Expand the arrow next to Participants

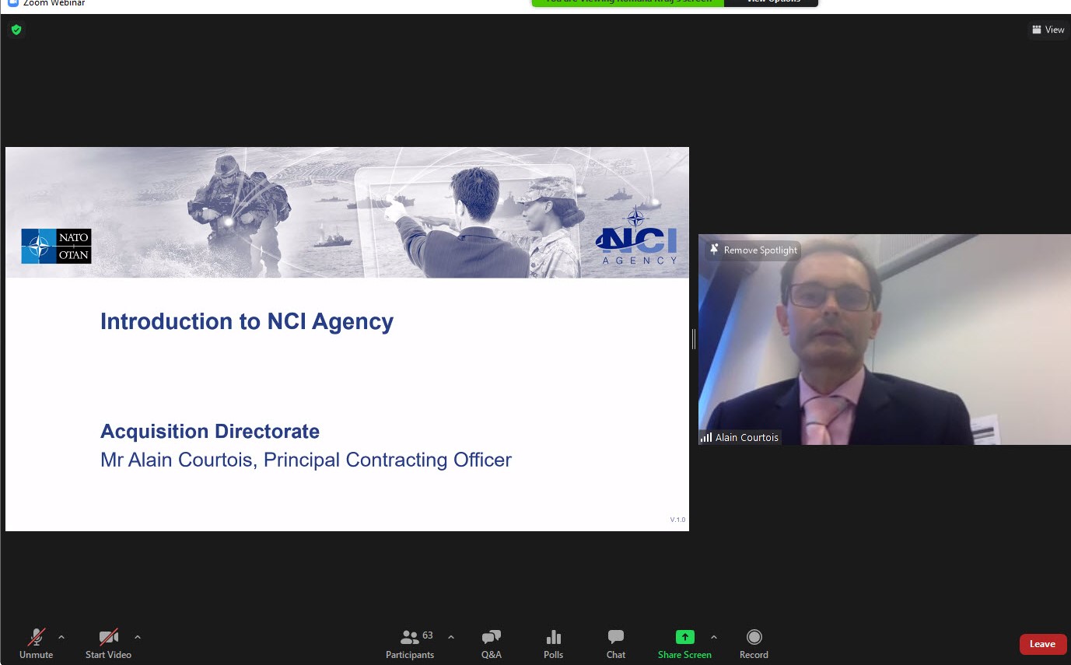point(451,638)
